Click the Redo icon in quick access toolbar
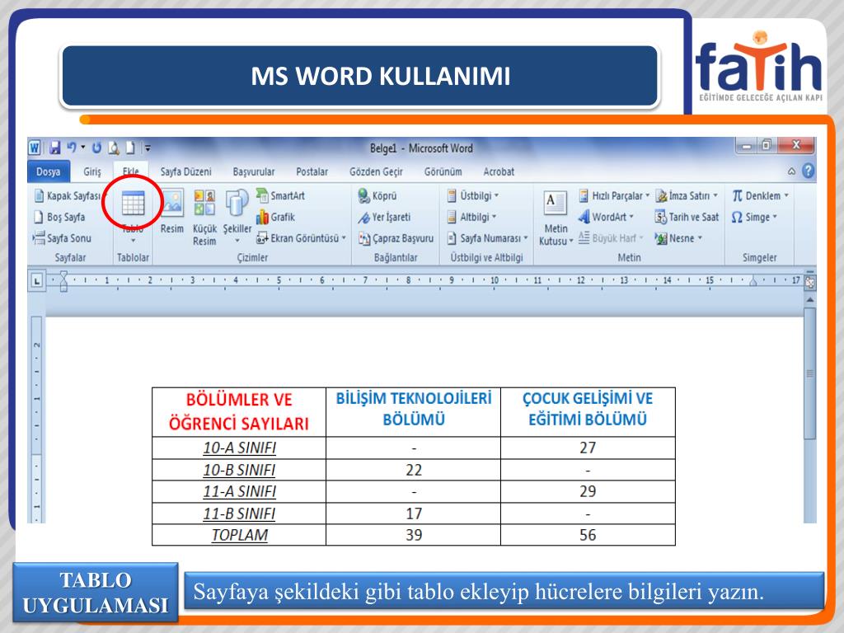Screen dimensions: 844x633 [97, 148]
